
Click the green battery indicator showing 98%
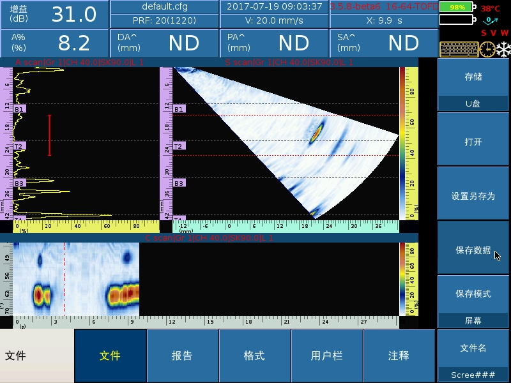click(455, 7)
